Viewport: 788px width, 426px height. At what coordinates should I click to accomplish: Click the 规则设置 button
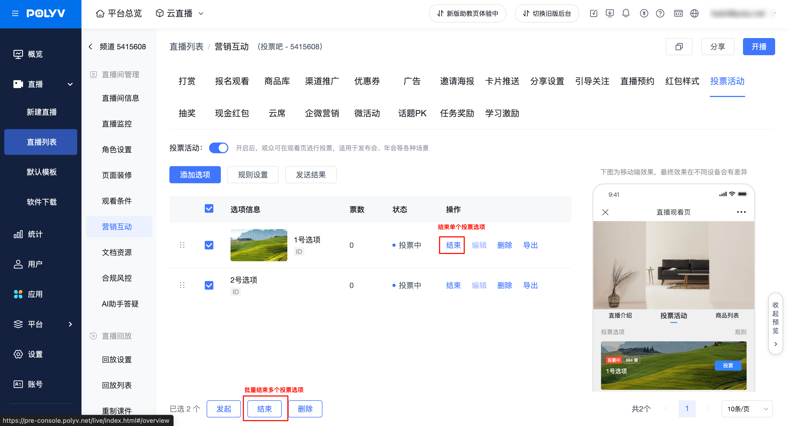[253, 175]
